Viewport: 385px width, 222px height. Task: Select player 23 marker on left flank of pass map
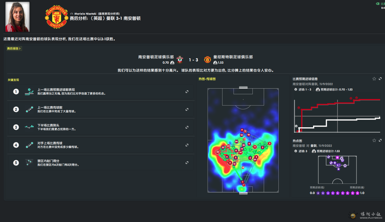[218, 152]
